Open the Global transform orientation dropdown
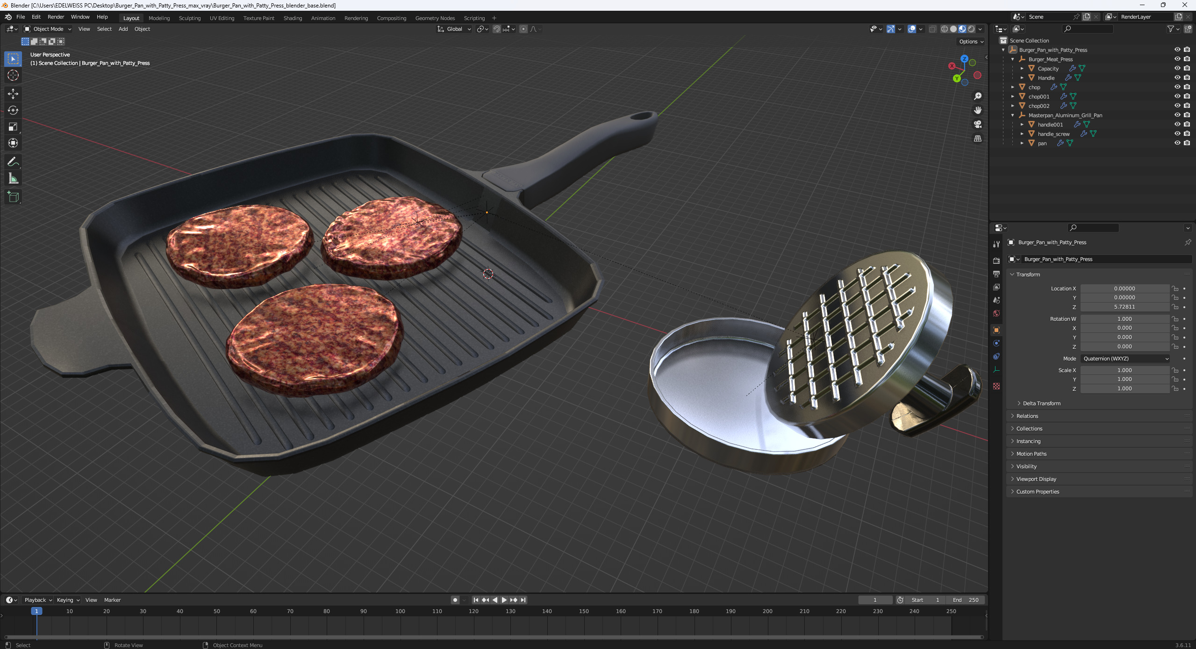 (x=454, y=29)
